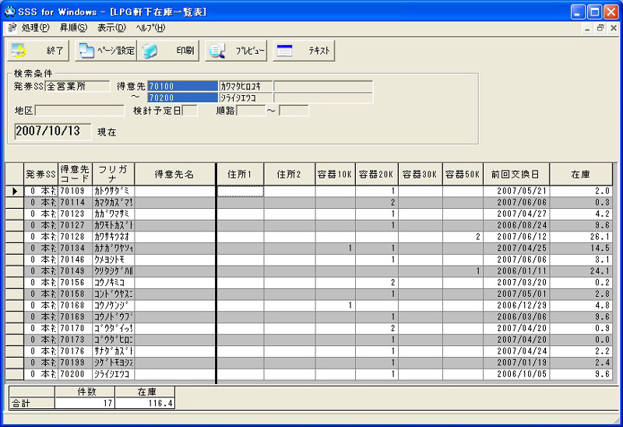
Task: Click the 前回交換日 column header
Action: [516, 174]
